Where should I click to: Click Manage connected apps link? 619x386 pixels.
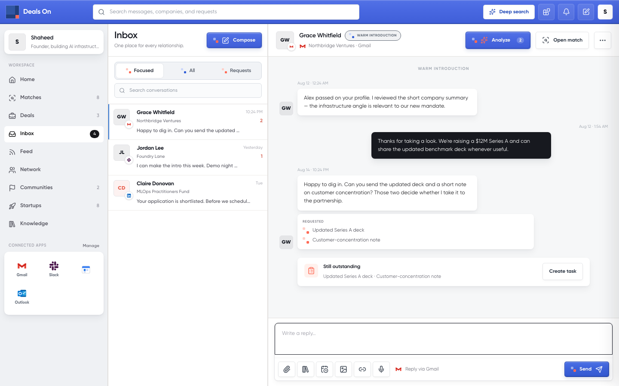[91, 246]
